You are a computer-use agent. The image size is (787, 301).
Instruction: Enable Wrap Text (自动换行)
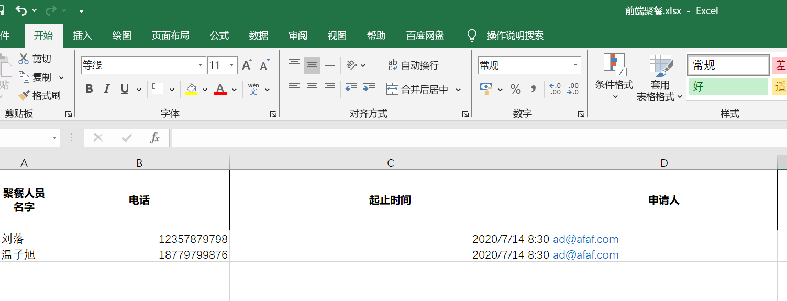(x=413, y=65)
